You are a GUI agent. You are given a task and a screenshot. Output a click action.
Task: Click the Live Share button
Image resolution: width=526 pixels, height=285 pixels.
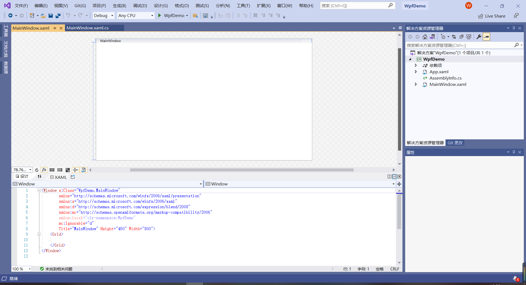click(x=492, y=16)
